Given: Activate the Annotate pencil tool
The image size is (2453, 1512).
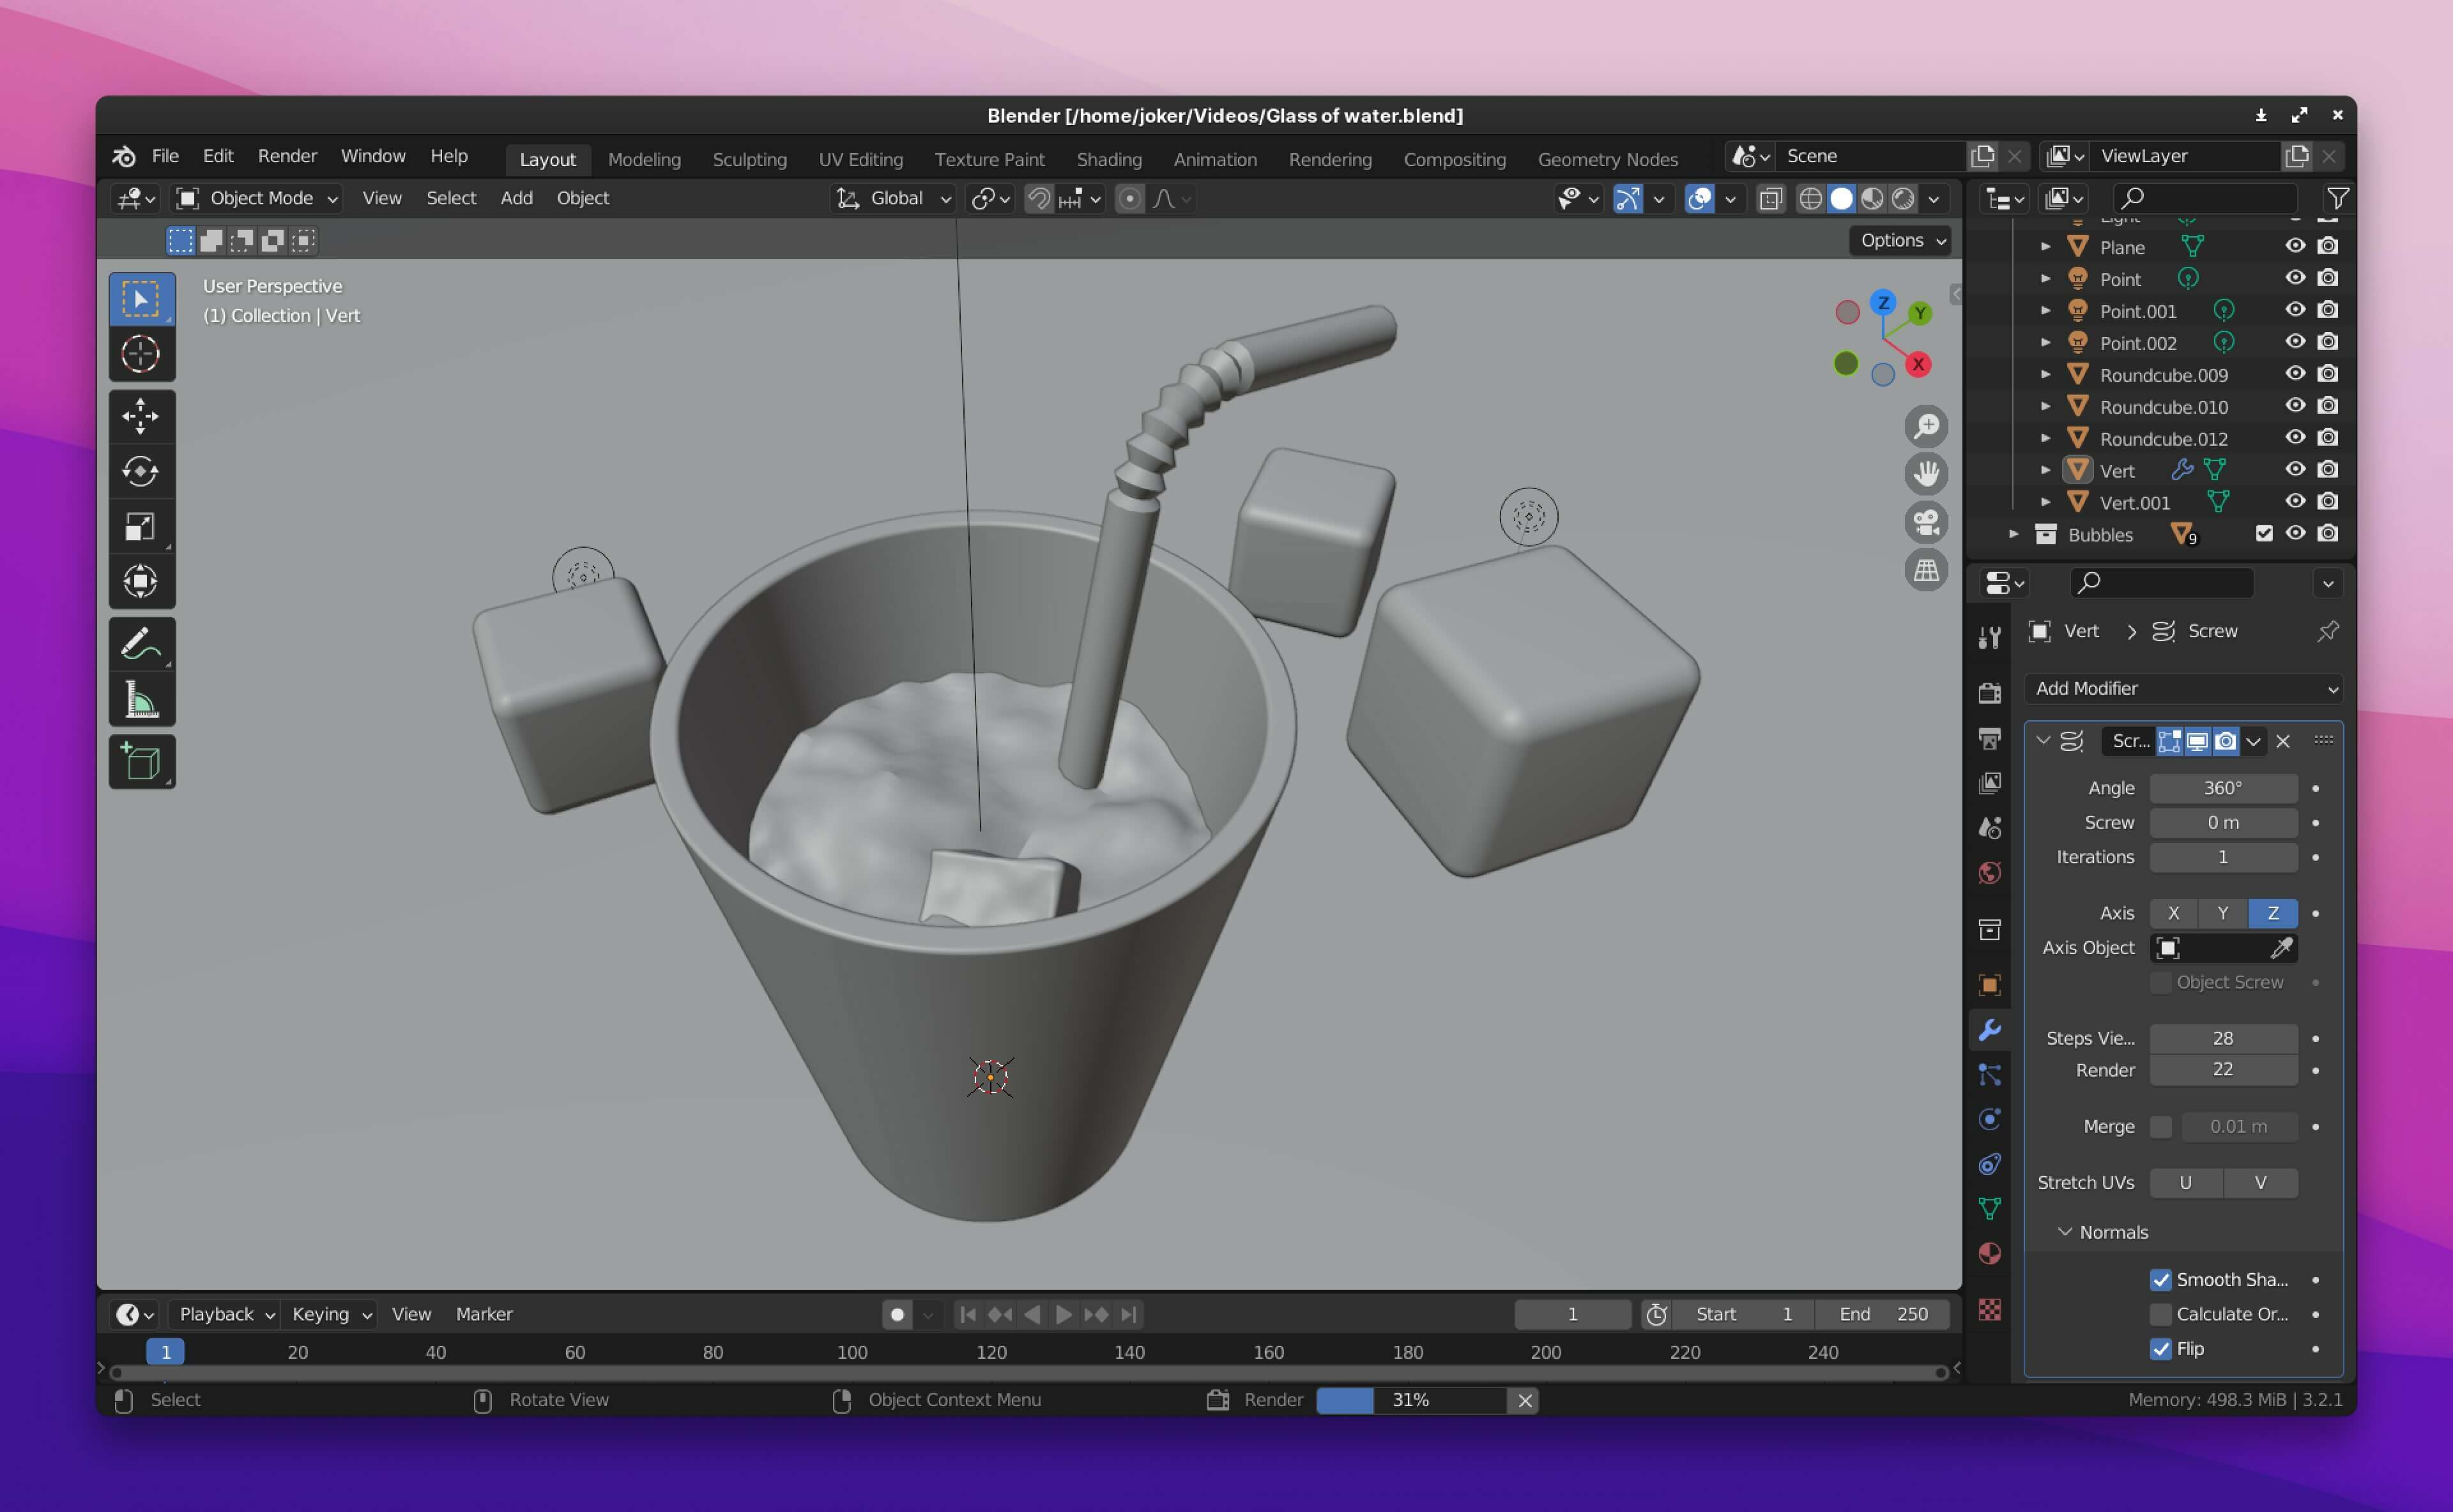Looking at the screenshot, I should pyautogui.click(x=141, y=644).
